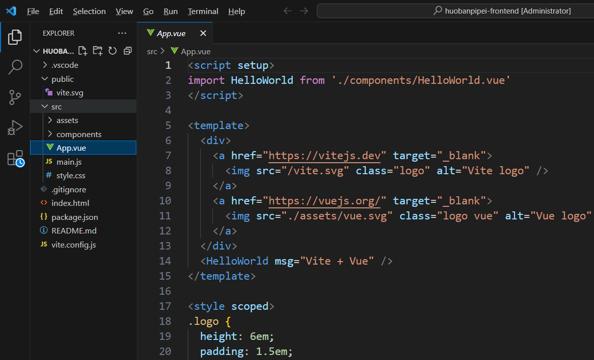This screenshot has width=594, height=360.
Task: Collapse all folders in Explorer
Action: [128, 51]
